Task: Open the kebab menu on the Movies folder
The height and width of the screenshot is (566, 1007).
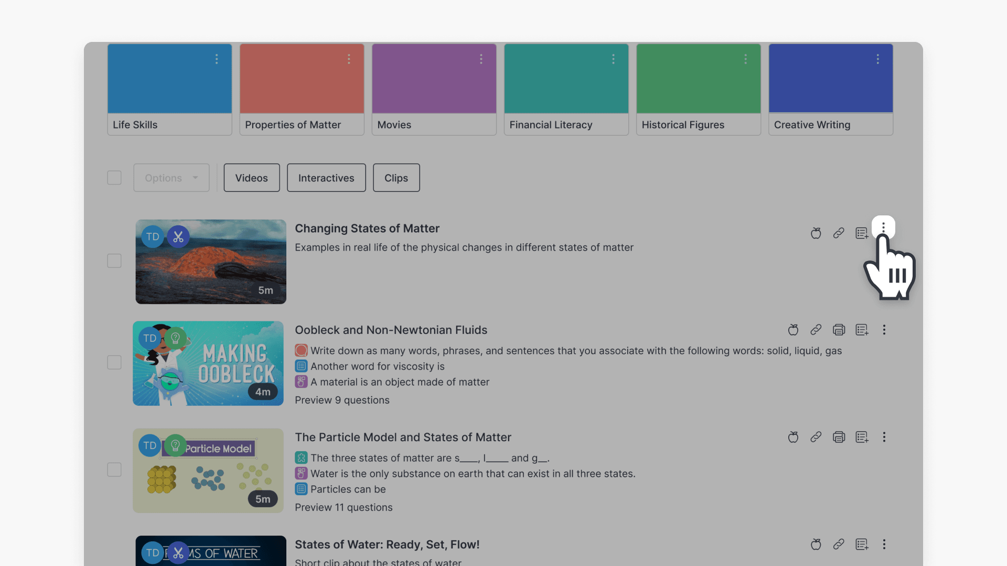Action: click(x=481, y=59)
